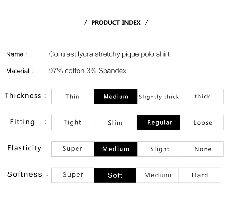Click the product name text
Image resolution: width=228 pixels, height=210 pixels.
click(x=109, y=54)
